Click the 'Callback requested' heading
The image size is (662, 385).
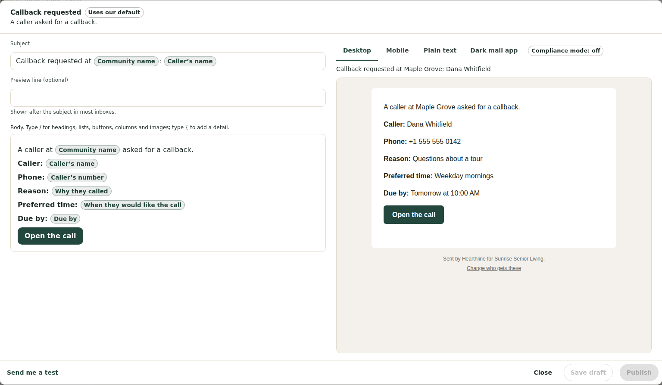pos(46,12)
